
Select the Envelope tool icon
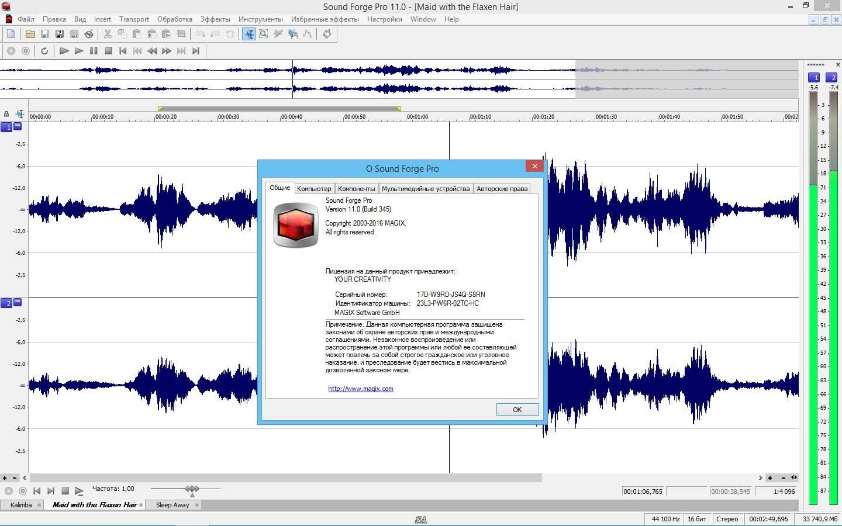tap(308, 34)
